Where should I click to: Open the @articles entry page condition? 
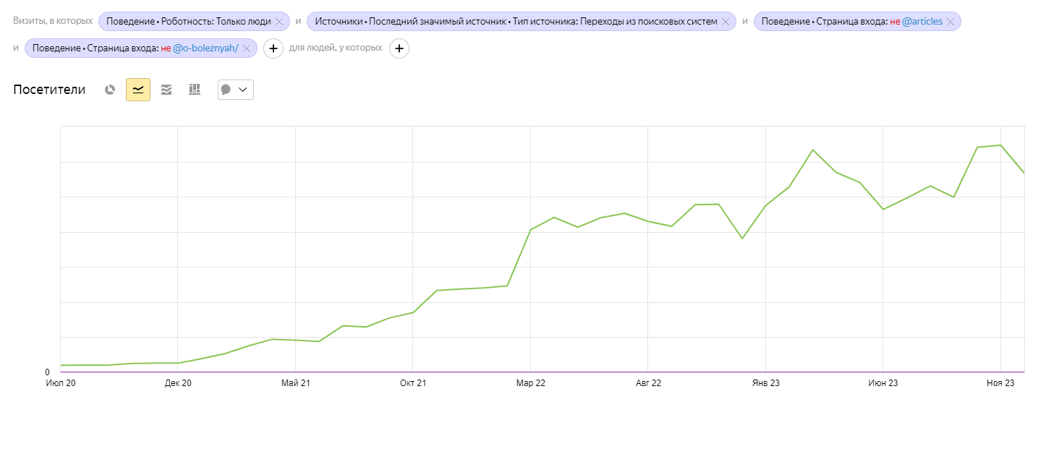point(850,22)
